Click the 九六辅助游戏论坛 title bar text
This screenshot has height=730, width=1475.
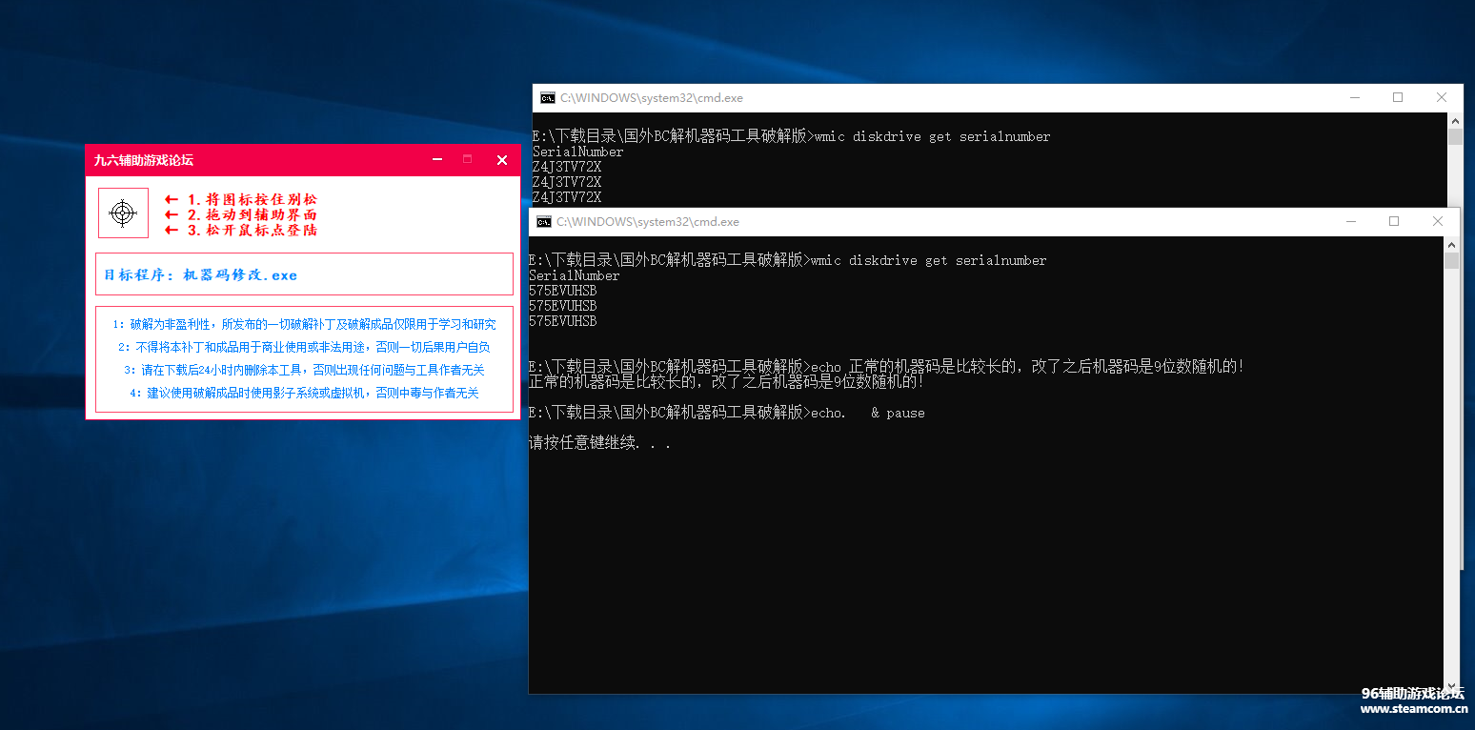(144, 160)
